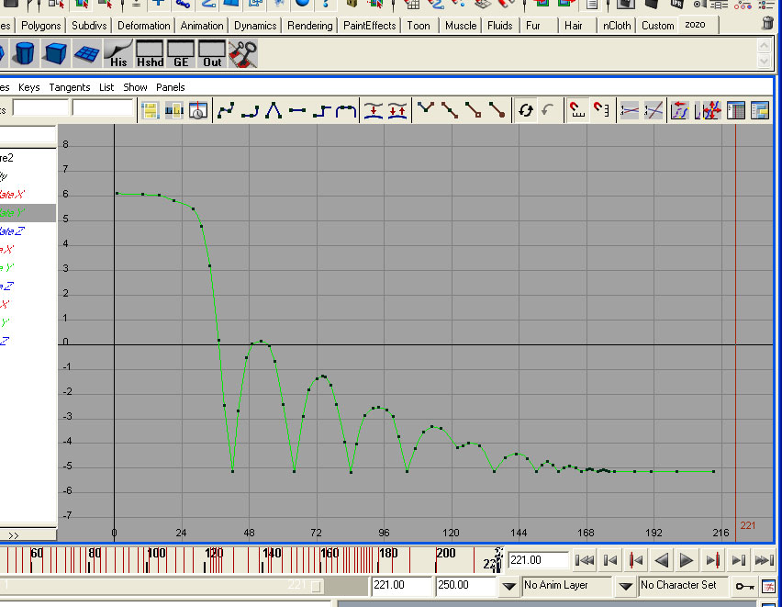Open the Show menu
This screenshot has height=607, width=782.
coord(135,87)
